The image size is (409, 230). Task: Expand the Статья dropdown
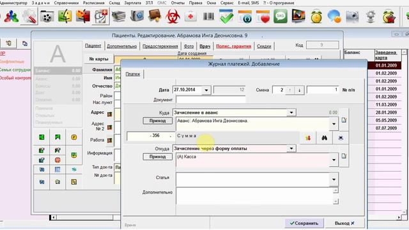(334, 180)
